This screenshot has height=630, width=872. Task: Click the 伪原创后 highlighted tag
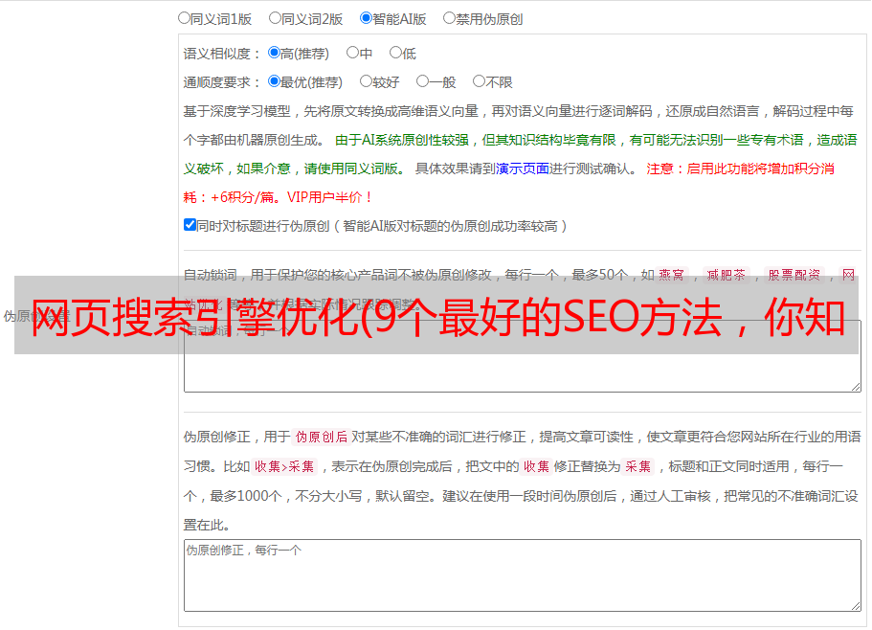tap(322, 437)
